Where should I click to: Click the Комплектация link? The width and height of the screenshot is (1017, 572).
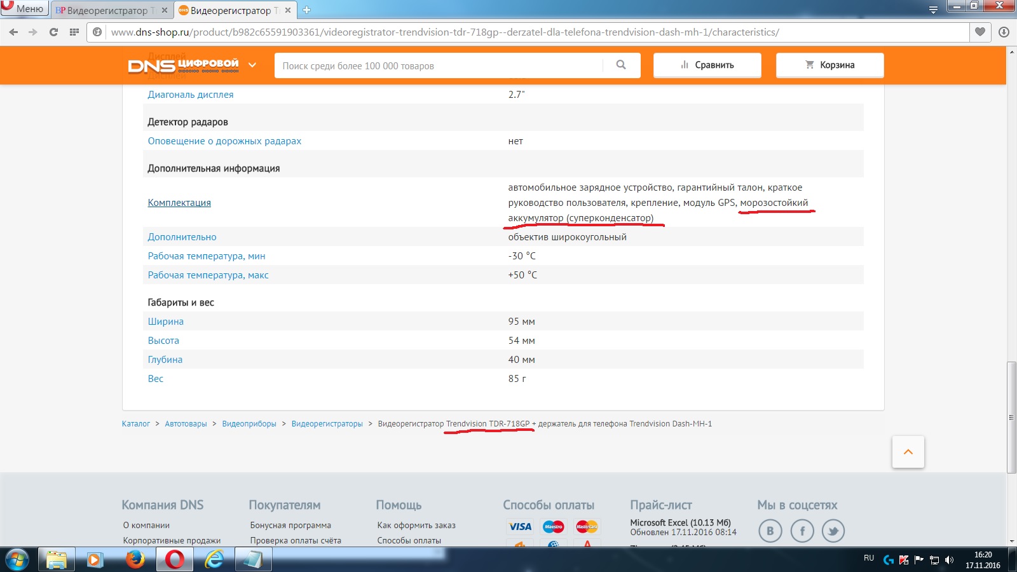179,203
